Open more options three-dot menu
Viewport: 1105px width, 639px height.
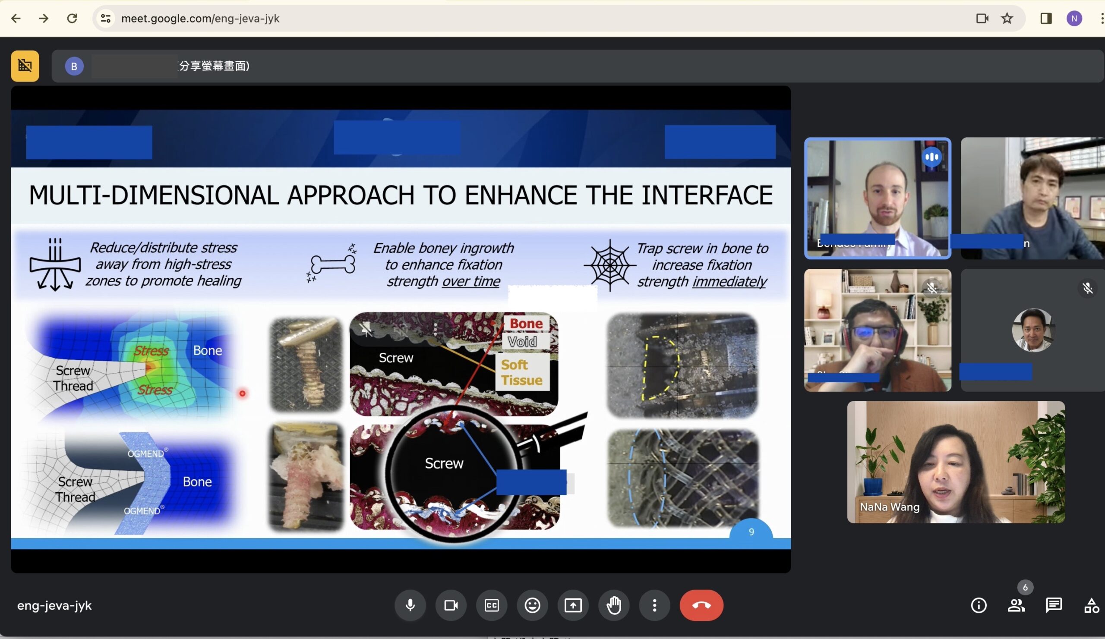[x=654, y=605]
